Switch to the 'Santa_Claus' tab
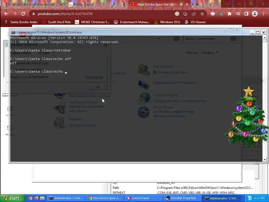Screen dimensions: 269x202 (x=97, y=5)
